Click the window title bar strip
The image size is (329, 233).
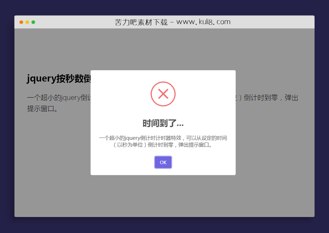pyautogui.click(x=80, y=22)
